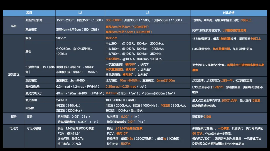Select the 'L2' column header
270x151 pixels.
pyautogui.click(x=80, y=13)
